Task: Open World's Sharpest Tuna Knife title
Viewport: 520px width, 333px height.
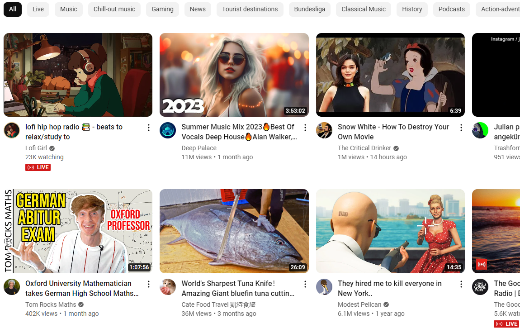Action: coord(238,289)
